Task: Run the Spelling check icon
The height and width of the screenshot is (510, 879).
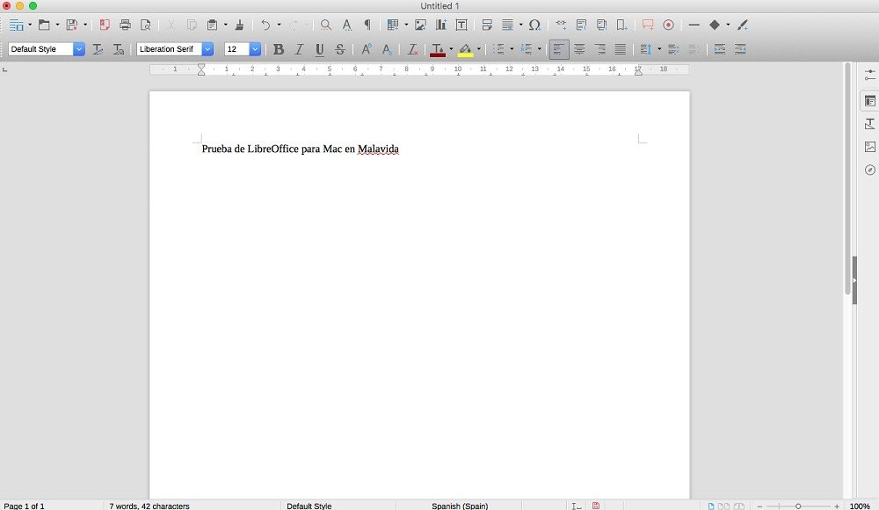Action: [347, 25]
